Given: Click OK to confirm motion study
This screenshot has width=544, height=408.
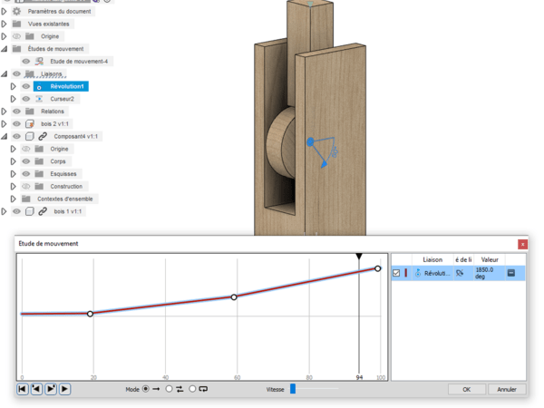Looking at the screenshot, I should pyautogui.click(x=466, y=389).
